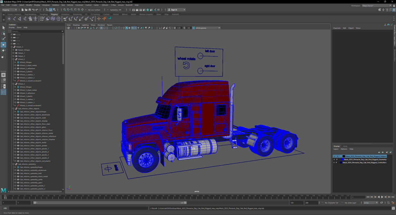Click the Symmetry: Off field
The height and width of the screenshot is (215, 396).
point(118,10)
